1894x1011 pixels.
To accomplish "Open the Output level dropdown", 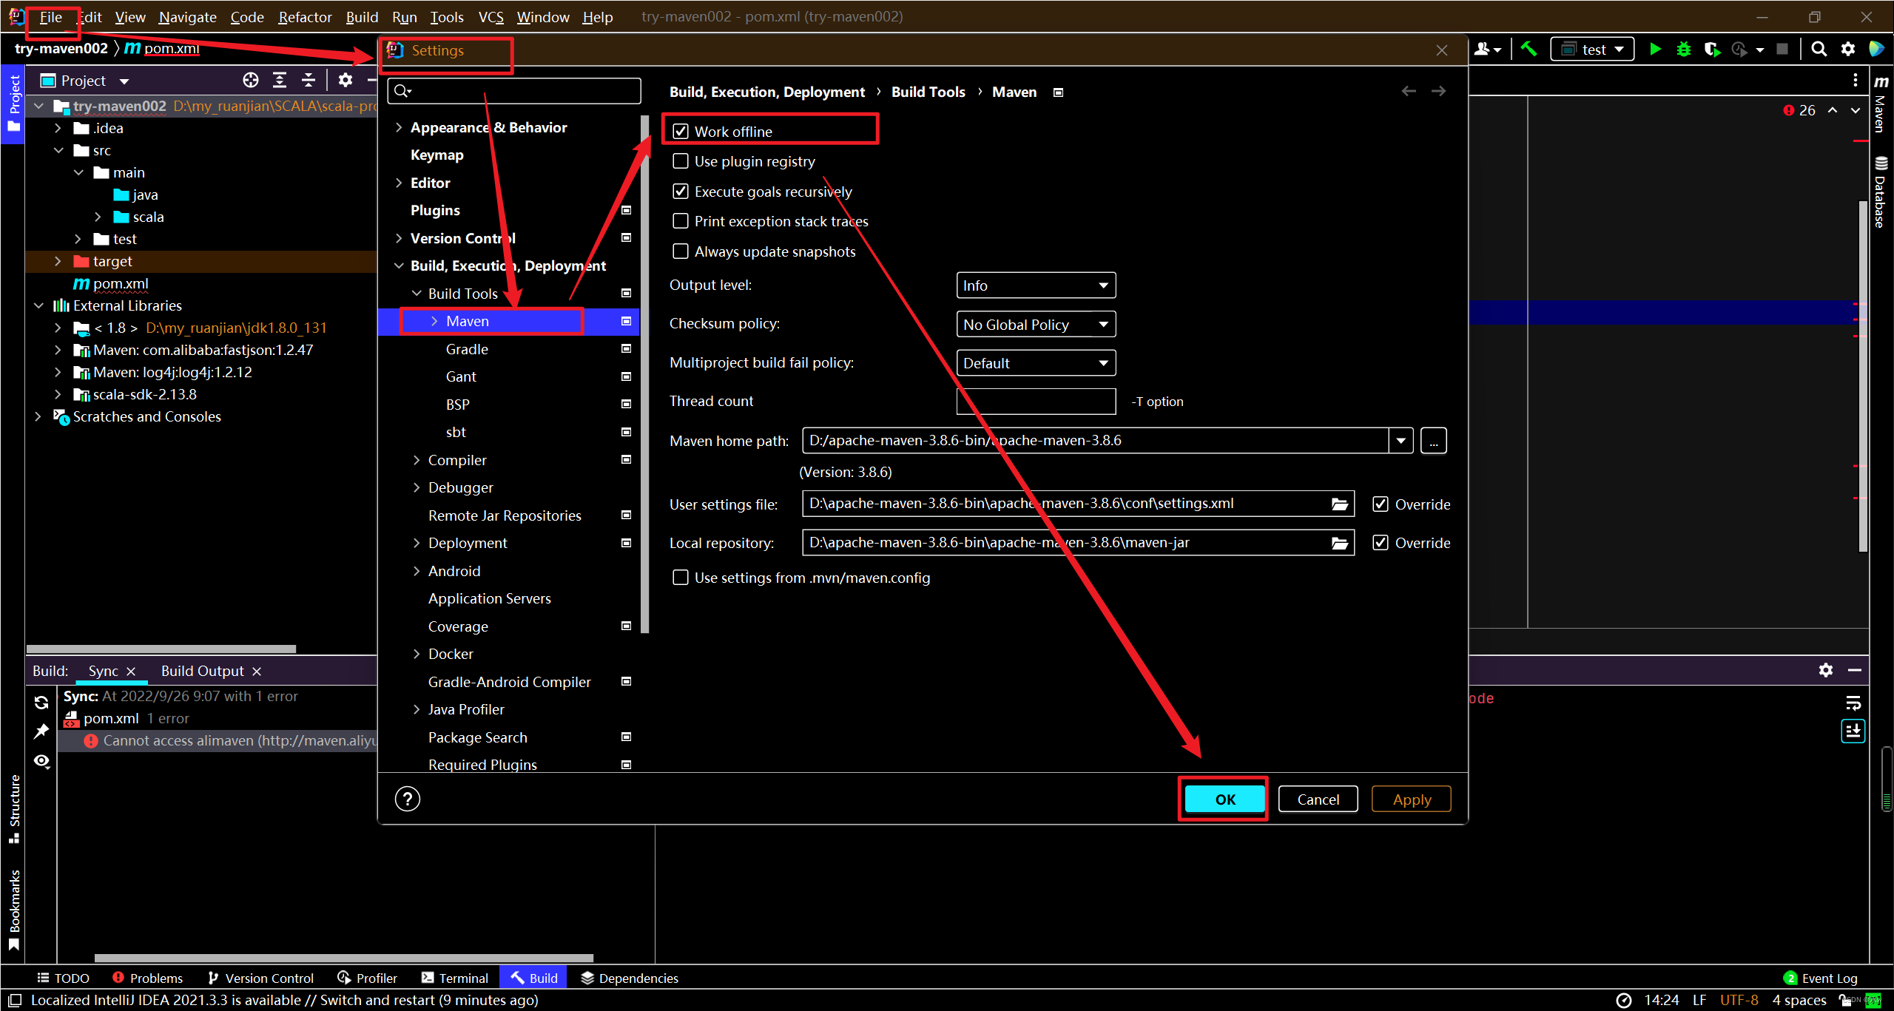I will pyautogui.click(x=1035, y=285).
